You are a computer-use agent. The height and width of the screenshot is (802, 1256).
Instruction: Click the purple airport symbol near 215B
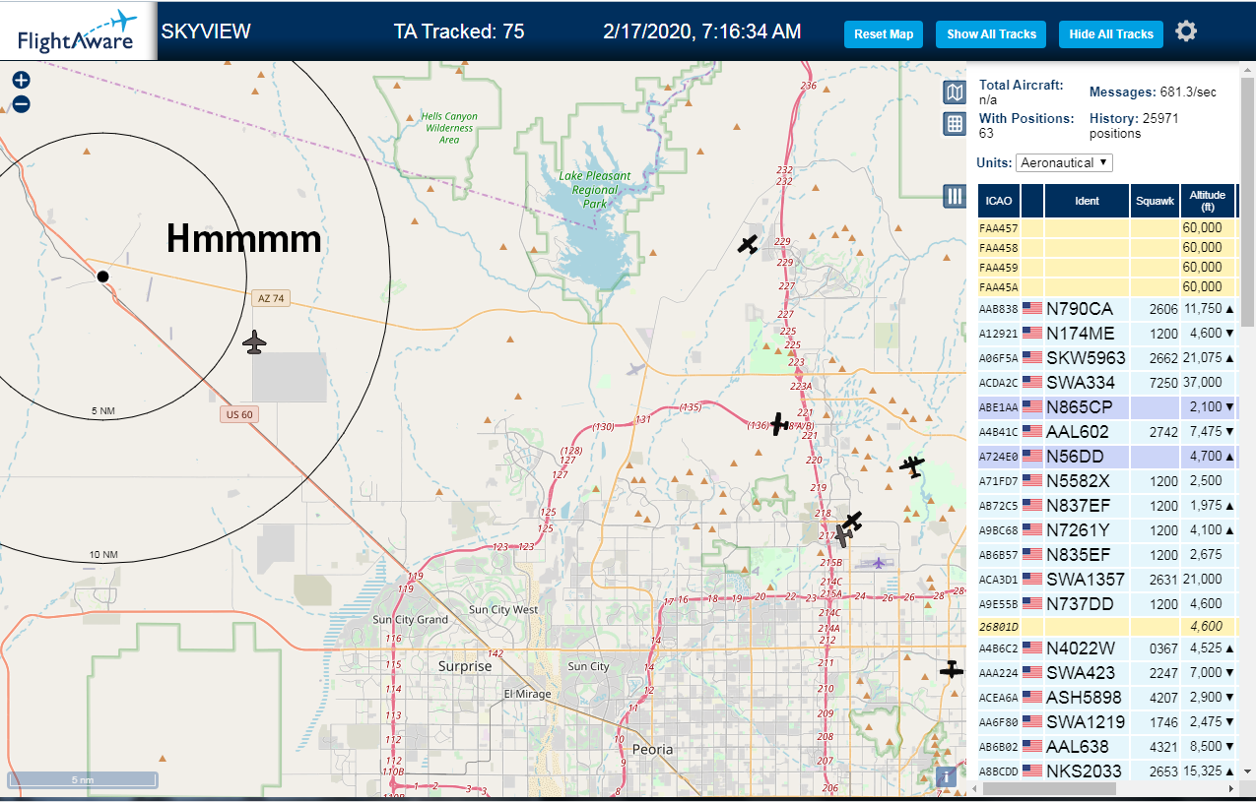878,563
